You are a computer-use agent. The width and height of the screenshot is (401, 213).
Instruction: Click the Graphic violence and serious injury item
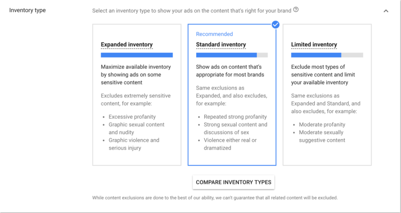click(134, 144)
